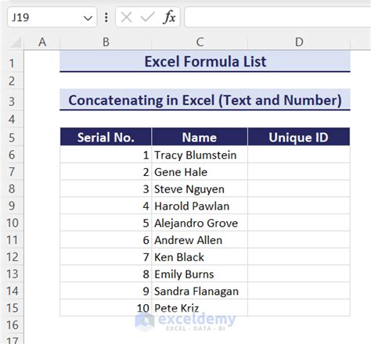371x344 pixels.
Task: Select row 5 header
Action: [x=12, y=137]
